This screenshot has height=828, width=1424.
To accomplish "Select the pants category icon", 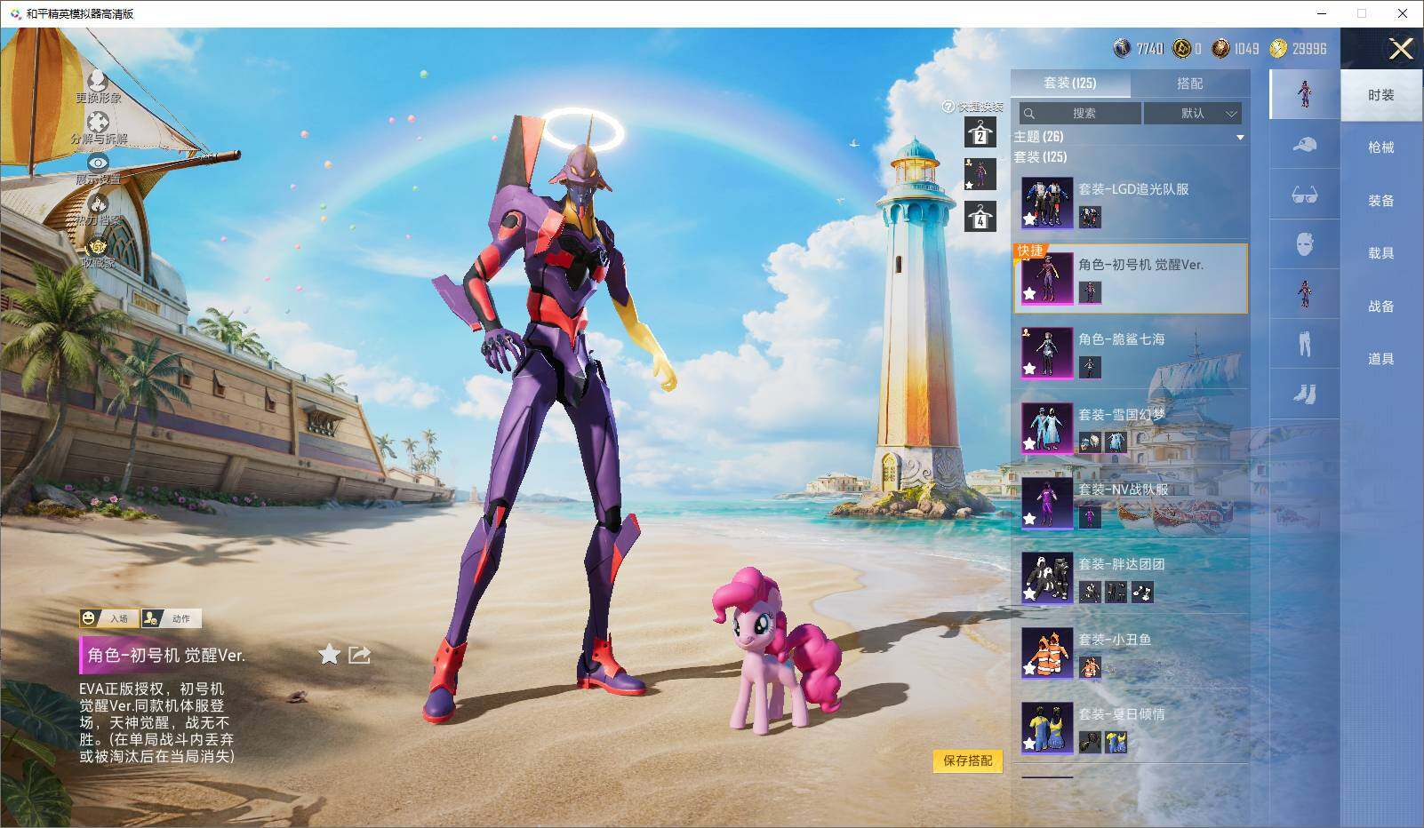I will click(1304, 344).
